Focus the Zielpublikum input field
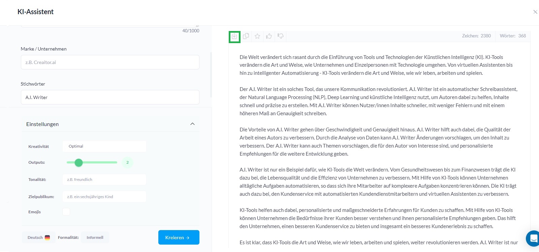 pos(104,197)
